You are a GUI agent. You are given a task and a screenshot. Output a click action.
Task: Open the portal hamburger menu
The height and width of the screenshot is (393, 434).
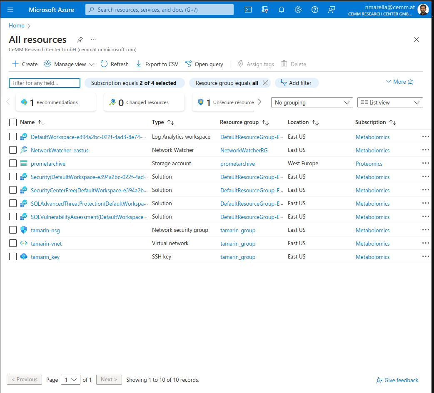click(x=10, y=10)
